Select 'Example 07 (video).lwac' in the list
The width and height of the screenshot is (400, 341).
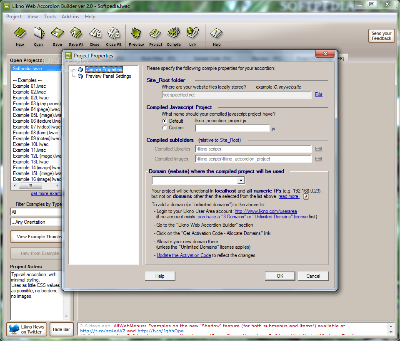tap(37, 127)
